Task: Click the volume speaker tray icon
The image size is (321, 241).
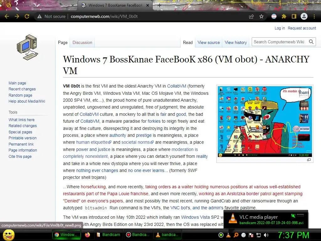Action: click(266, 235)
